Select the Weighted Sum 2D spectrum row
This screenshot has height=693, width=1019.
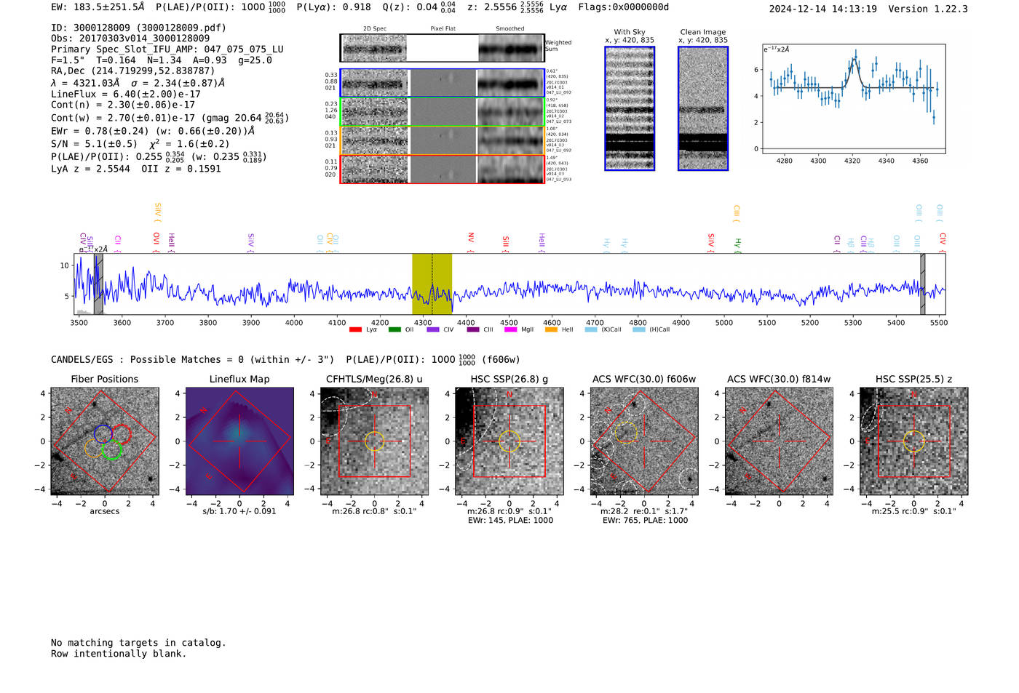tap(443, 49)
